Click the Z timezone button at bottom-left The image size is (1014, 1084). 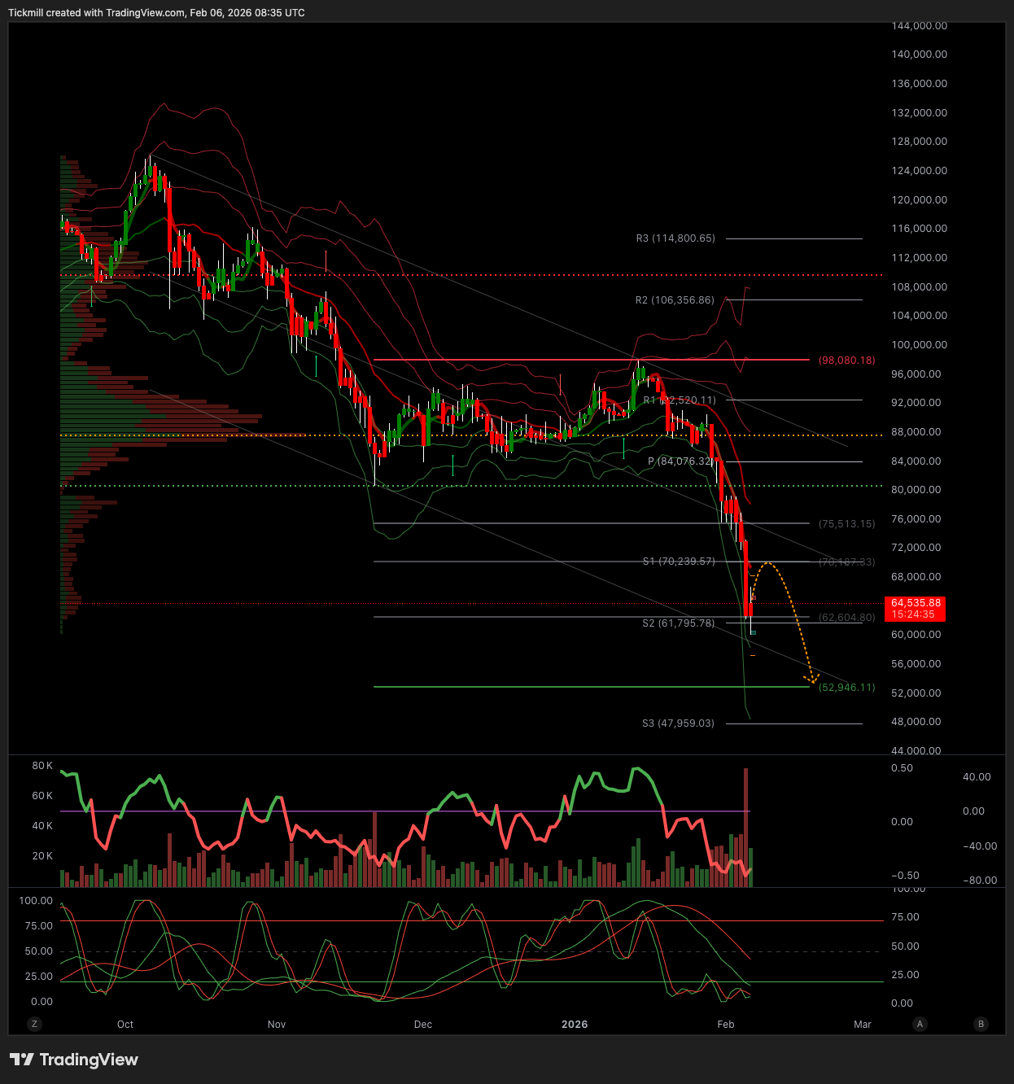34,1024
